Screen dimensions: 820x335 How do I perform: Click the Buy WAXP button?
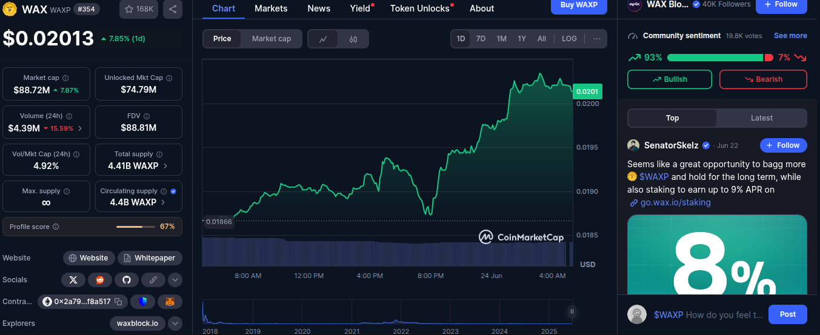pyautogui.click(x=579, y=5)
